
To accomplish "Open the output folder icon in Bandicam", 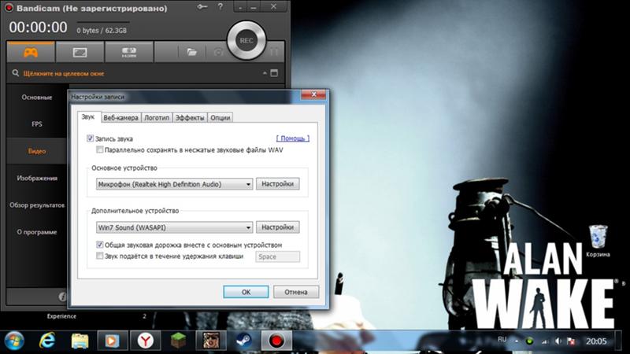I will pyautogui.click(x=191, y=52).
